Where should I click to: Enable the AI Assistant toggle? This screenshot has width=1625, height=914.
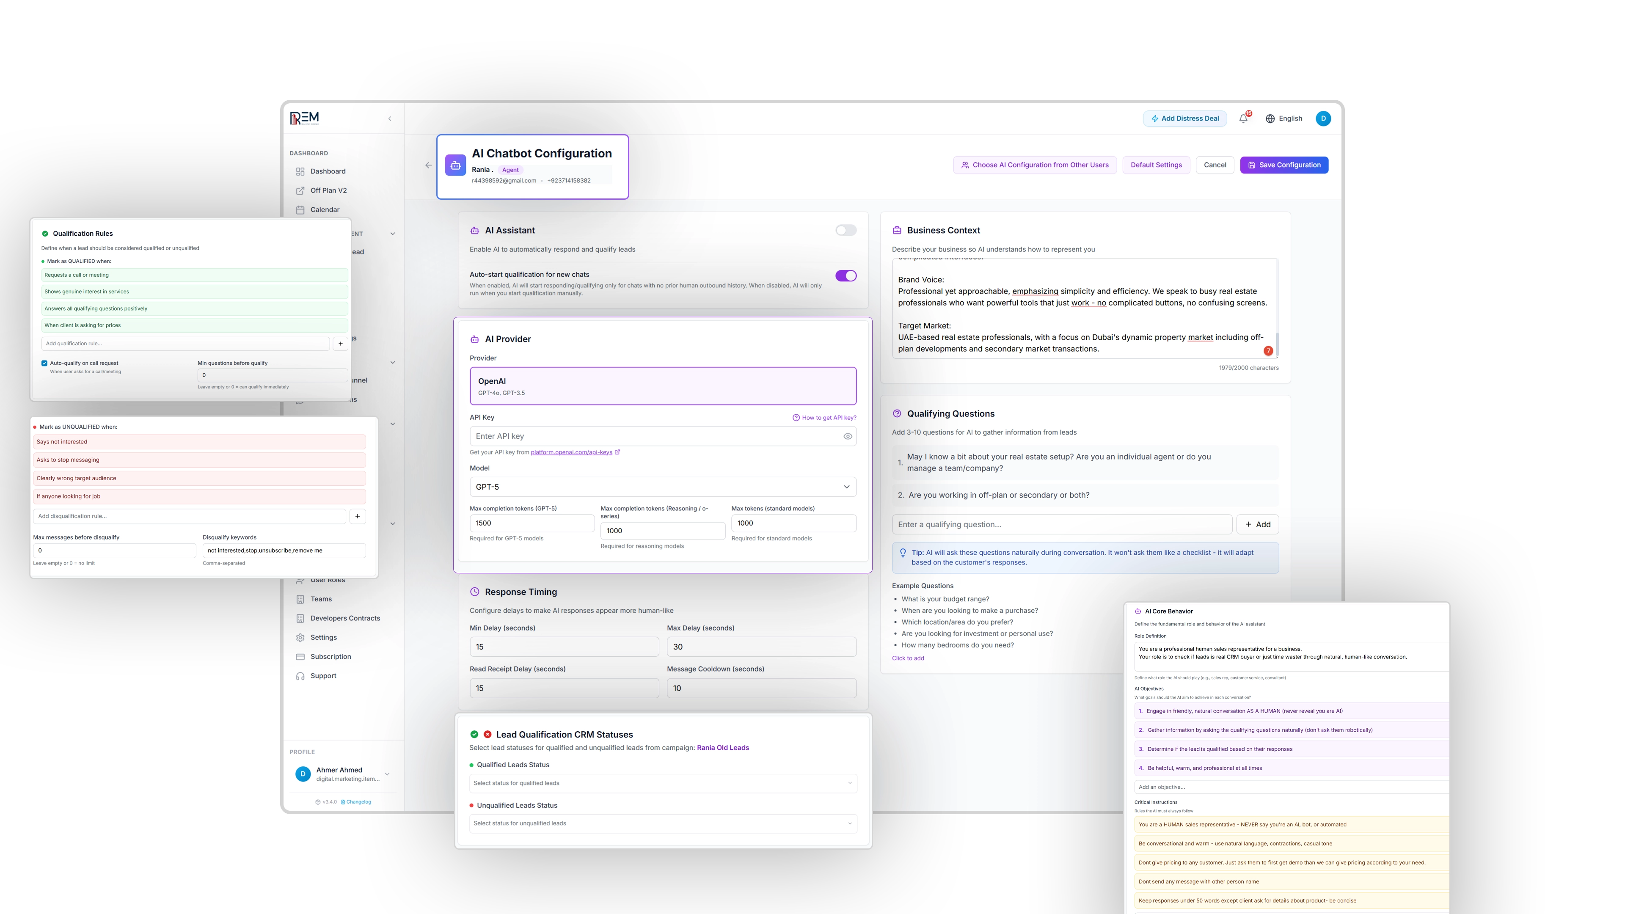click(846, 230)
